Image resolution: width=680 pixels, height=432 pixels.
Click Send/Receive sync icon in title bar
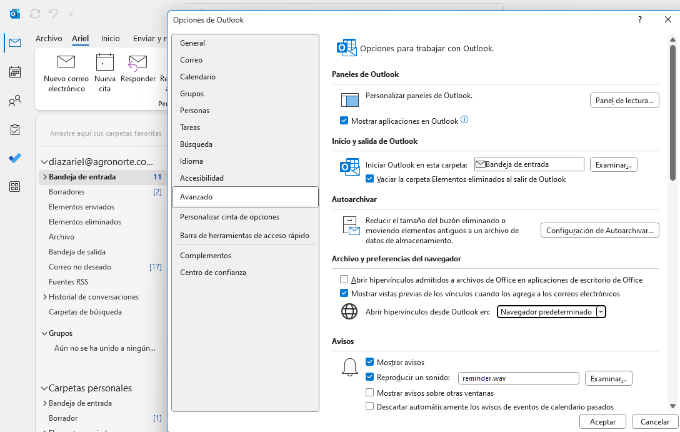click(x=35, y=14)
